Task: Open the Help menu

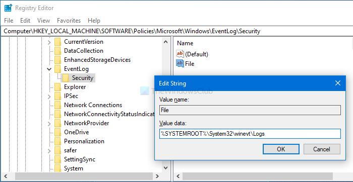Action: [x=94, y=21]
